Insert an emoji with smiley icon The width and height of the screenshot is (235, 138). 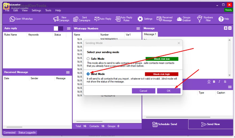(x=209, y=82)
